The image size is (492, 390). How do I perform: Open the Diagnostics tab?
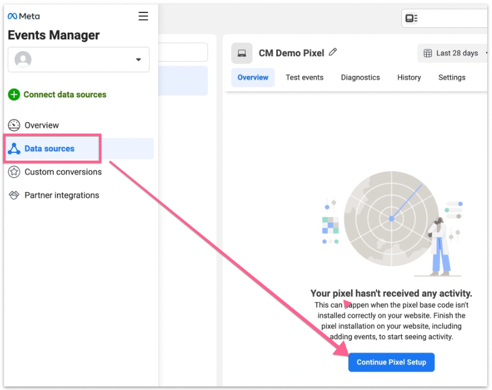coord(360,78)
